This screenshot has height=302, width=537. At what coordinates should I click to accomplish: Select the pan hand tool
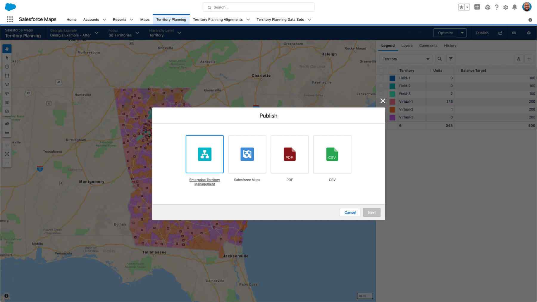pyautogui.click(x=7, y=49)
